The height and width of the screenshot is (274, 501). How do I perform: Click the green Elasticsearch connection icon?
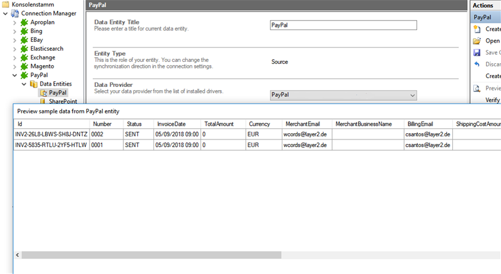click(25, 48)
